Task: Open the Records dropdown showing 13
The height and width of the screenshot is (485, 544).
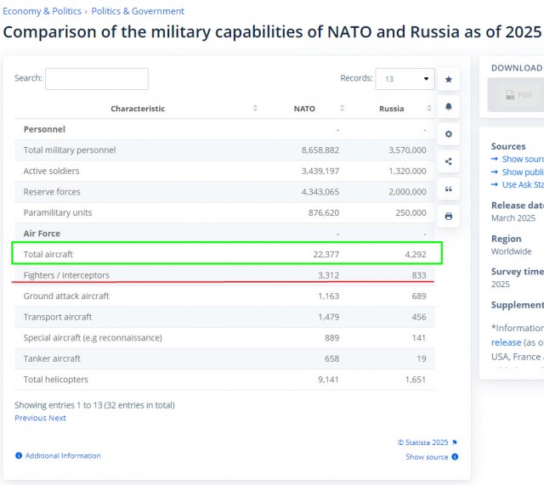Action: pyautogui.click(x=405, y=79)
